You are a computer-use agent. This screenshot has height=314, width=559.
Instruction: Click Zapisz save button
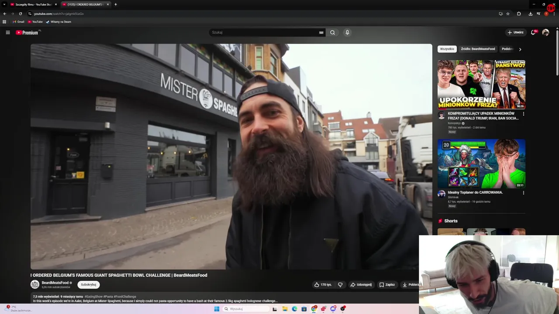[387, 285]
